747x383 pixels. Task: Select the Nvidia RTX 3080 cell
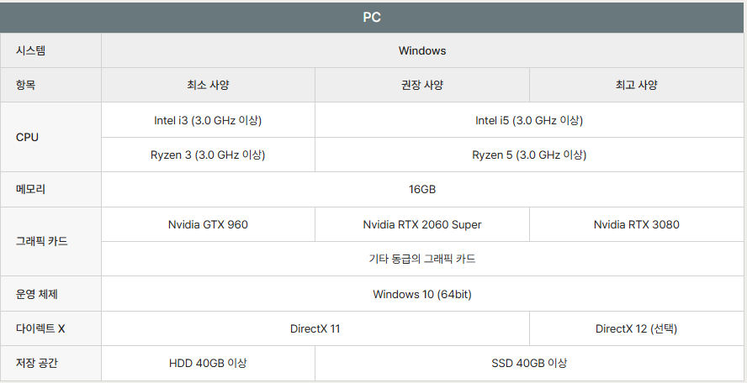(x=637, y=224)
